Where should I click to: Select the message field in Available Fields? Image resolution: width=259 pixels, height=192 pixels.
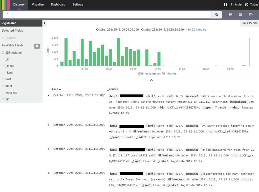(x=11, y=93)
